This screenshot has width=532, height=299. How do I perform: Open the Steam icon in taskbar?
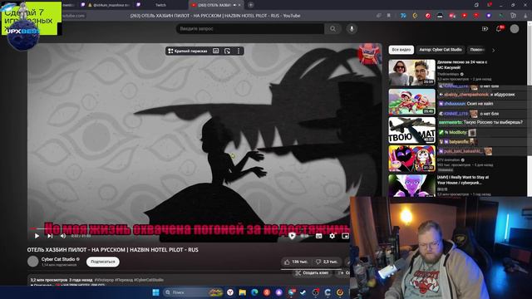click(x=303, y=292)
